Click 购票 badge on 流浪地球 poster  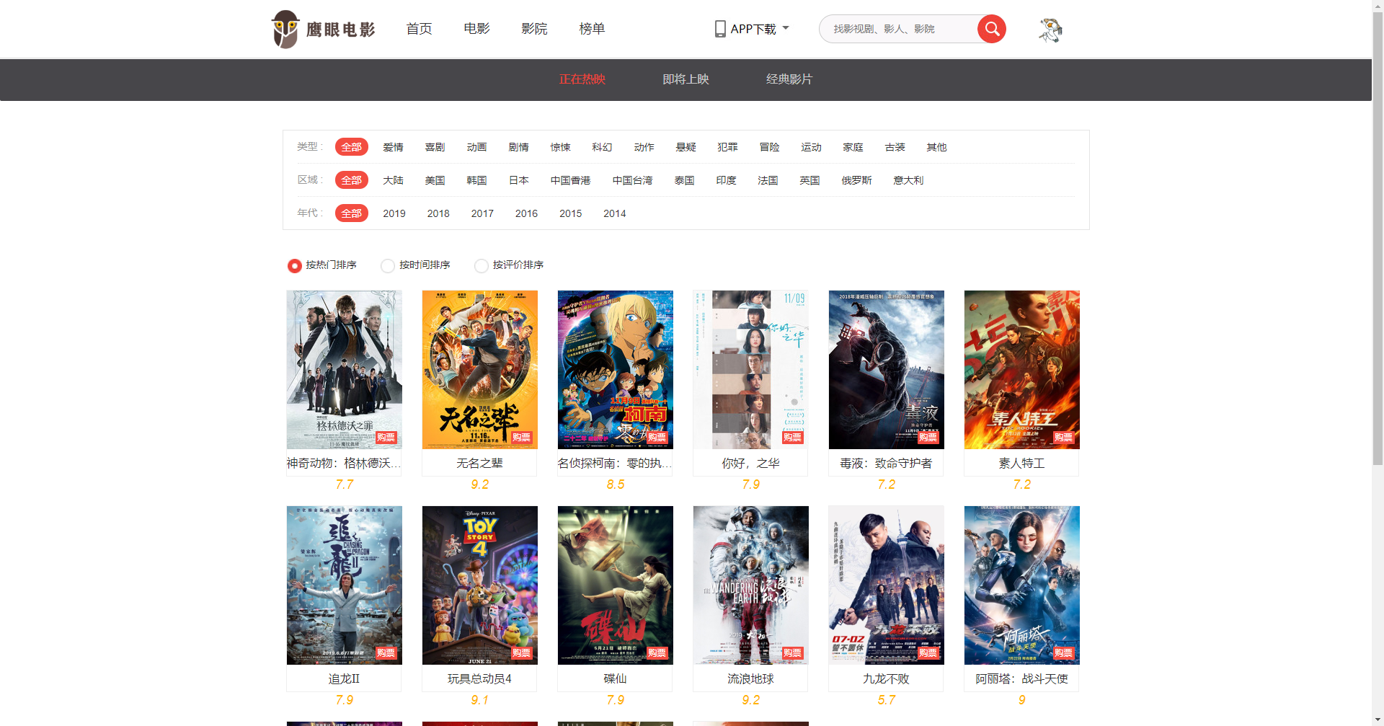792,653
